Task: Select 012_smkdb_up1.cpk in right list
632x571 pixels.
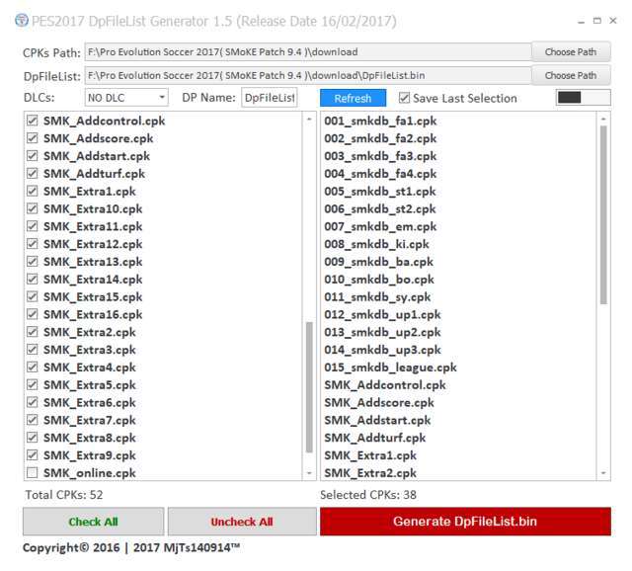Action: pyautogui.click(x=382, y=314)
